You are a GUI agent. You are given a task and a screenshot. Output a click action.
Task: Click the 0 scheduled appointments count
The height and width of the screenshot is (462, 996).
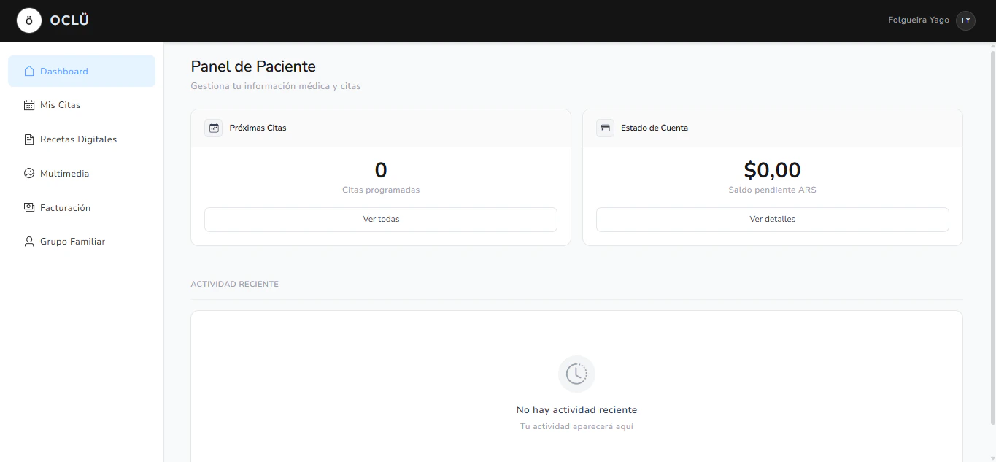[x=381, y=170]
